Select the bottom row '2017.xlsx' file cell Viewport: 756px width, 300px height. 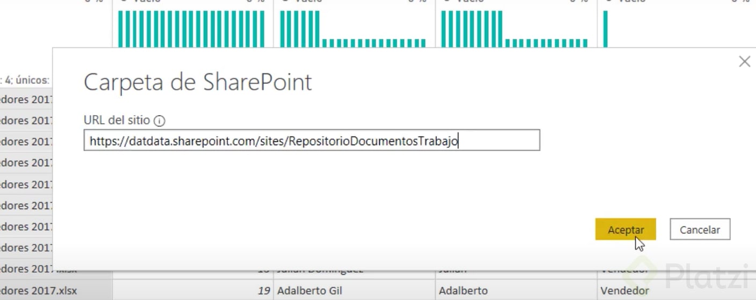click(x=56, y=290)
